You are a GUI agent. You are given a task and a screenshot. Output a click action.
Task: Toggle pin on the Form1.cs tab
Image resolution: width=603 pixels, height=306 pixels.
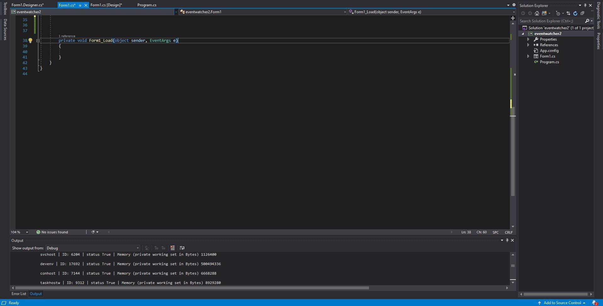point(80,5)
